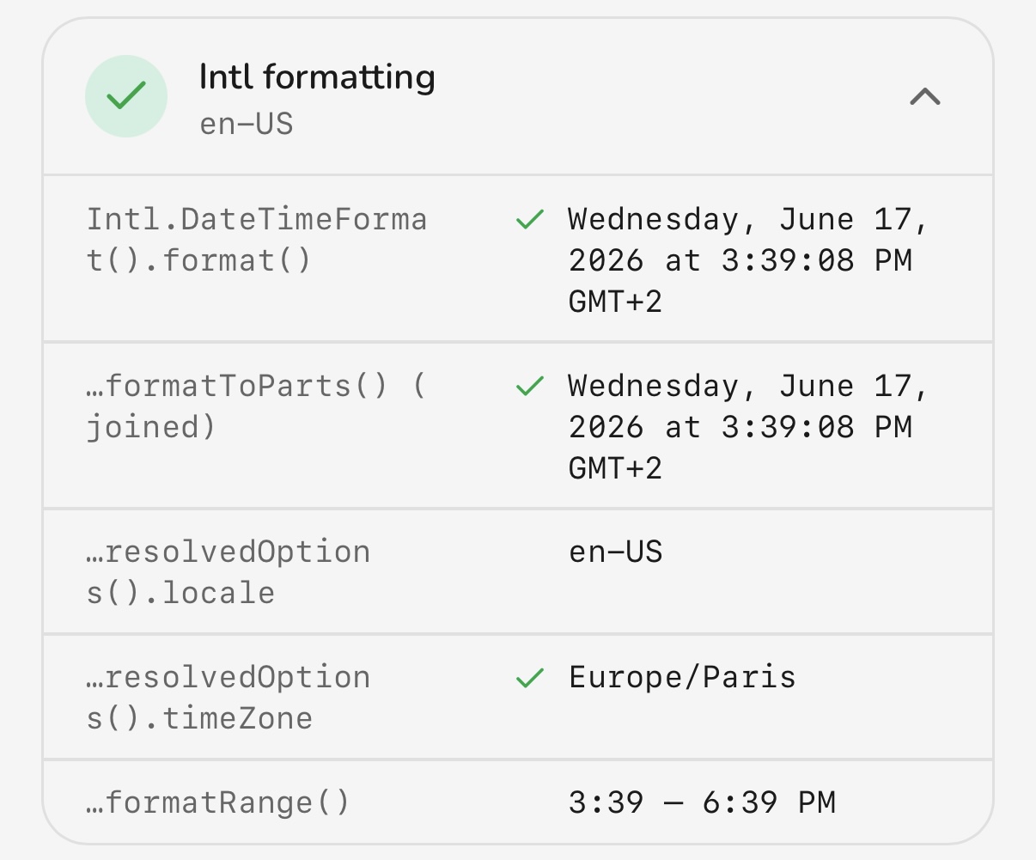Click the "…formatRange()" label

click(218, 803)
